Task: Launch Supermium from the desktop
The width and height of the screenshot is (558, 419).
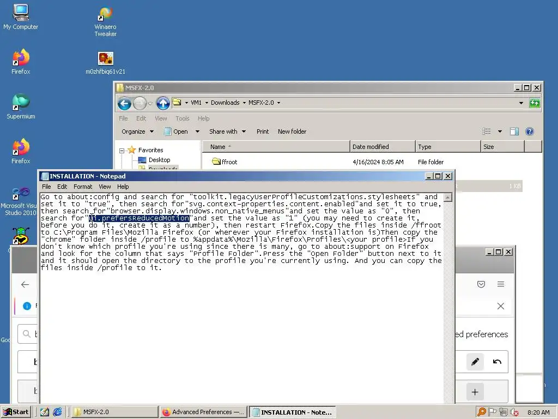Action: coord(21,106)
